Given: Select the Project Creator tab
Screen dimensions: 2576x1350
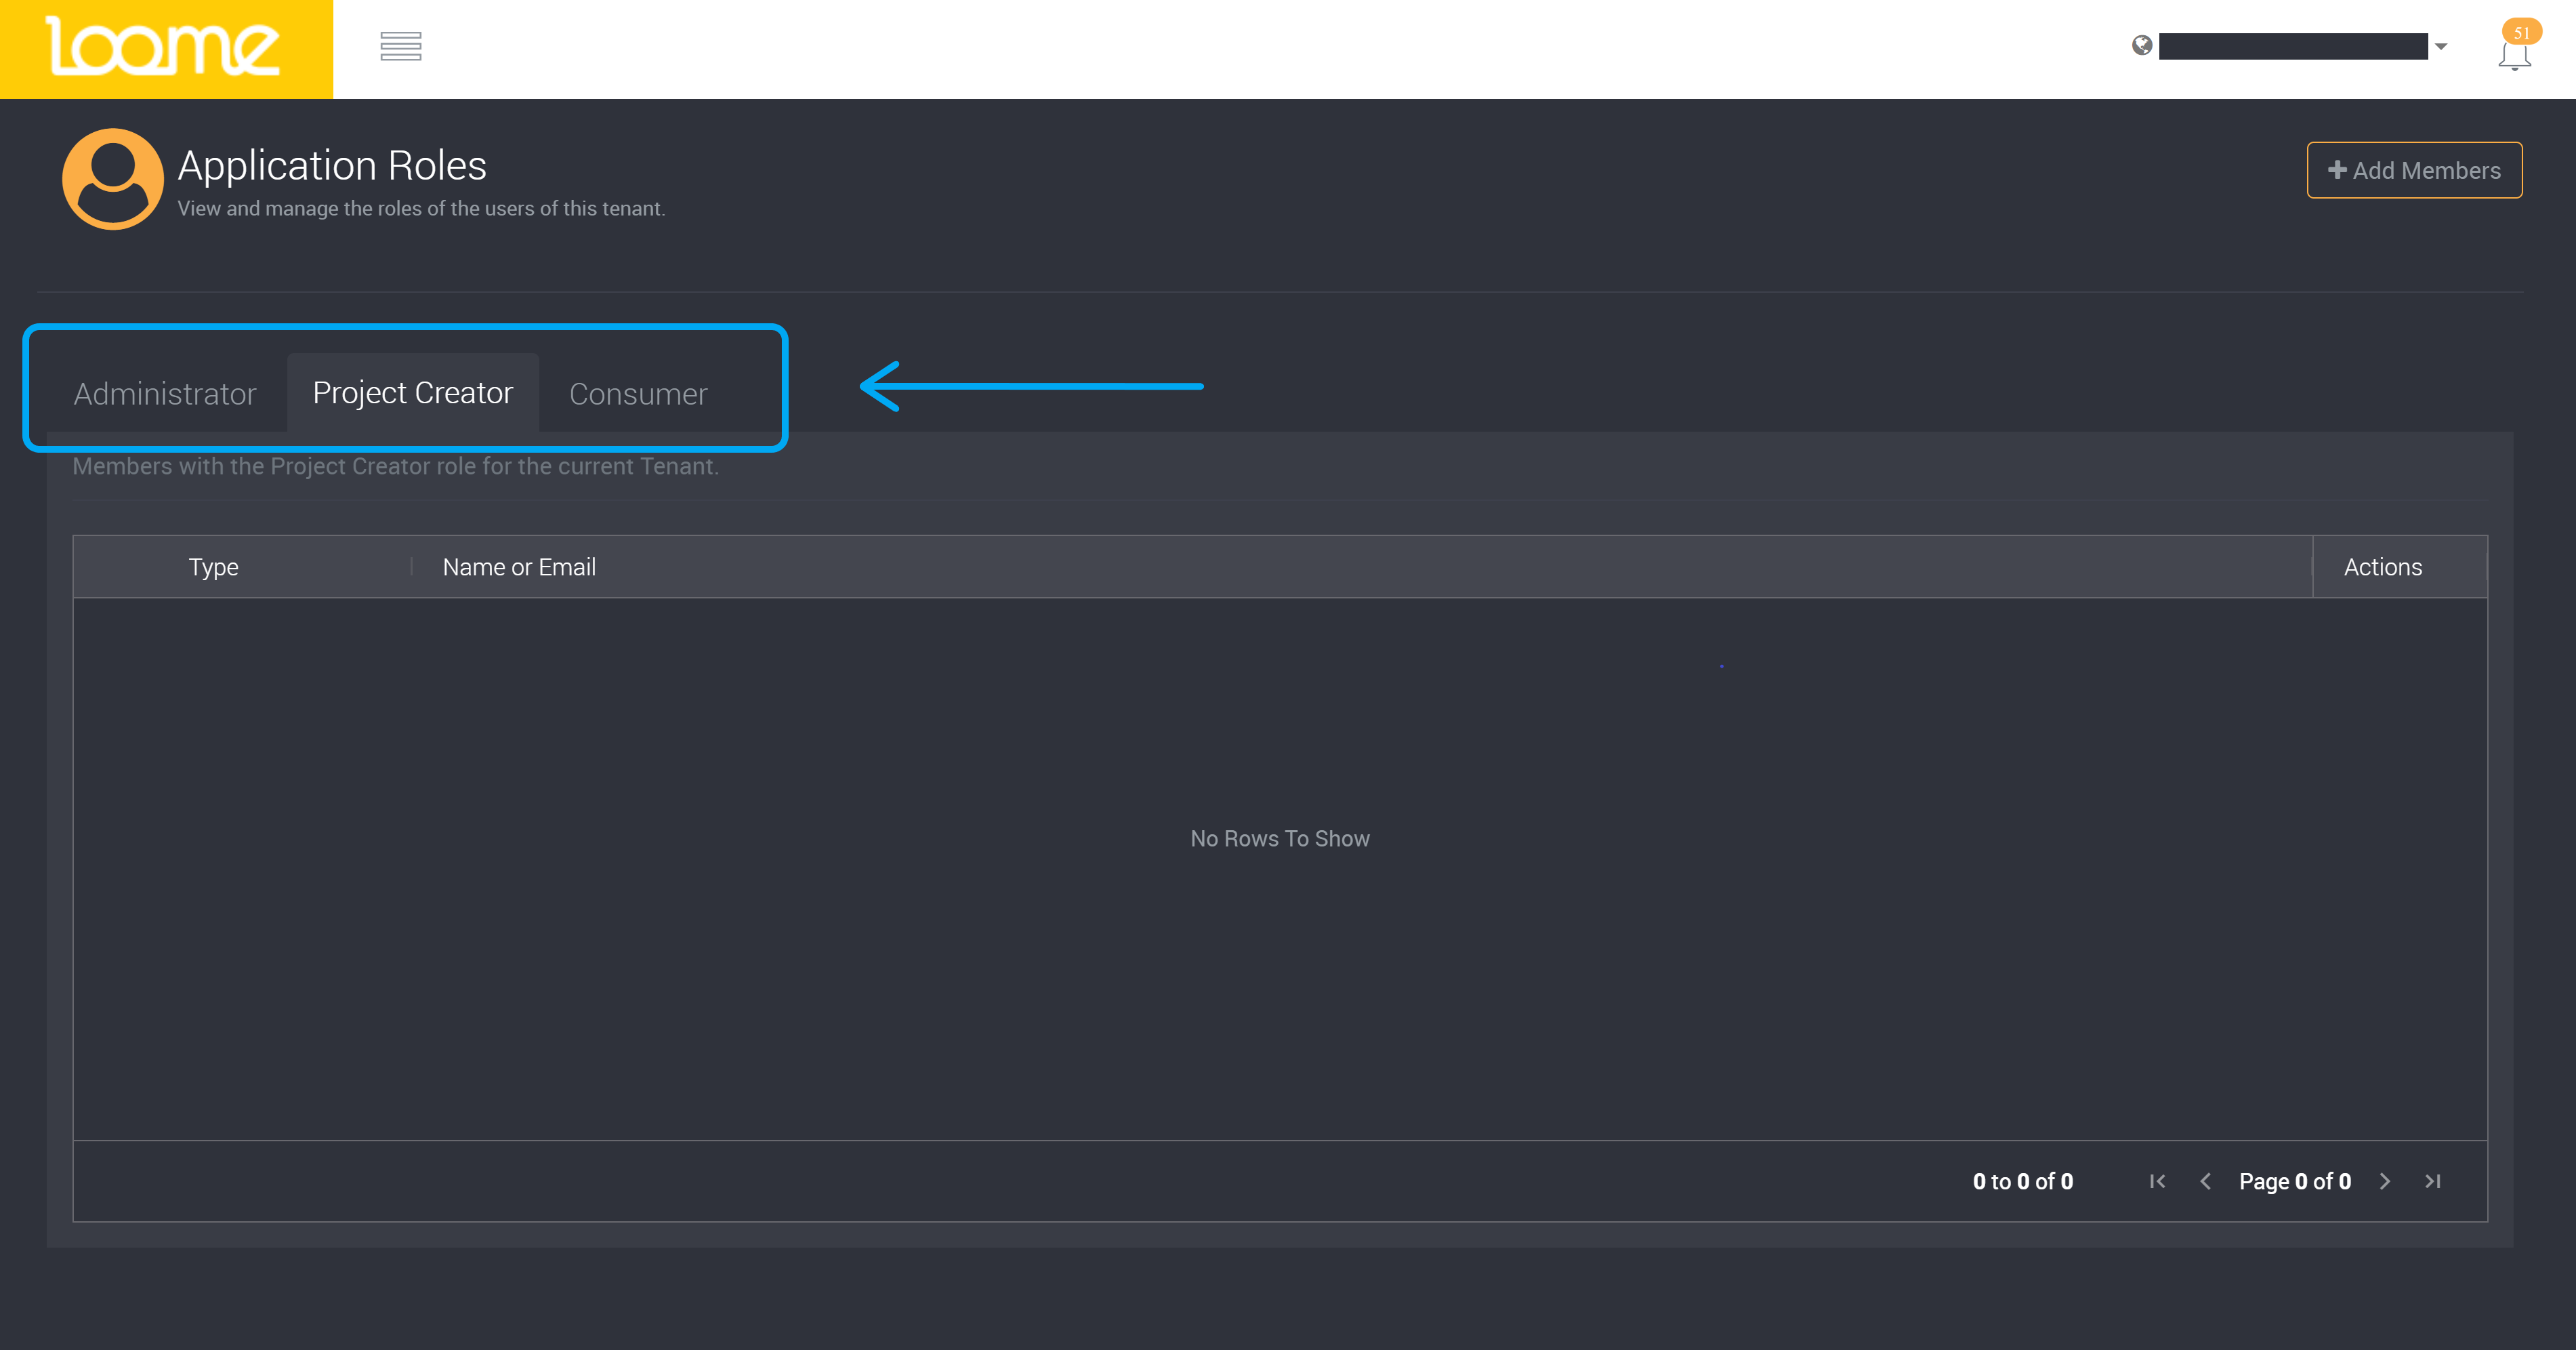Looking at the screenshot, I should click(413, 392).
